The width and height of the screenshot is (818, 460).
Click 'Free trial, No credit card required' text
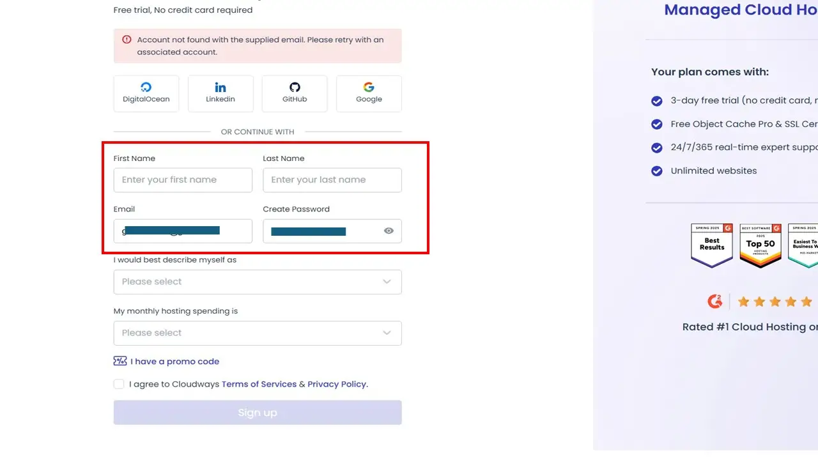183,10
